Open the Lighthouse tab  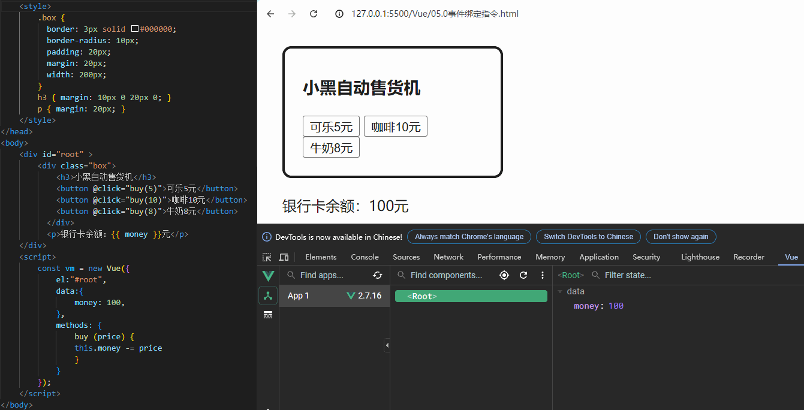tap(700, 257)
